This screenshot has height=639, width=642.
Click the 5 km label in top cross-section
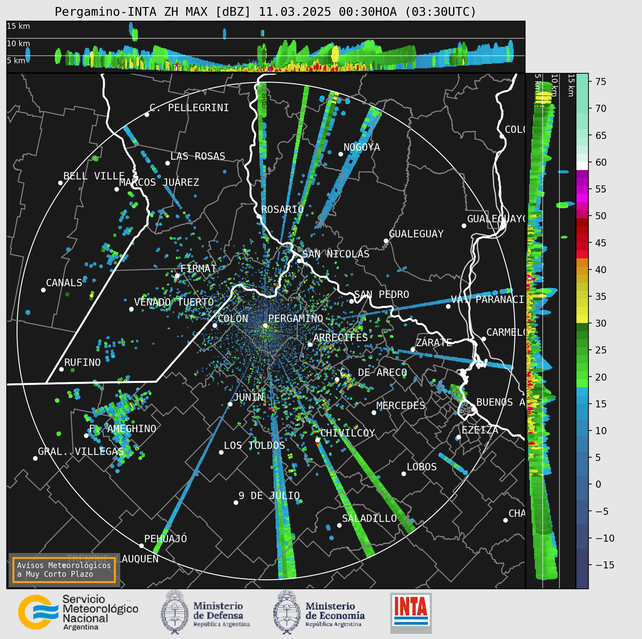tap(16, 61)
